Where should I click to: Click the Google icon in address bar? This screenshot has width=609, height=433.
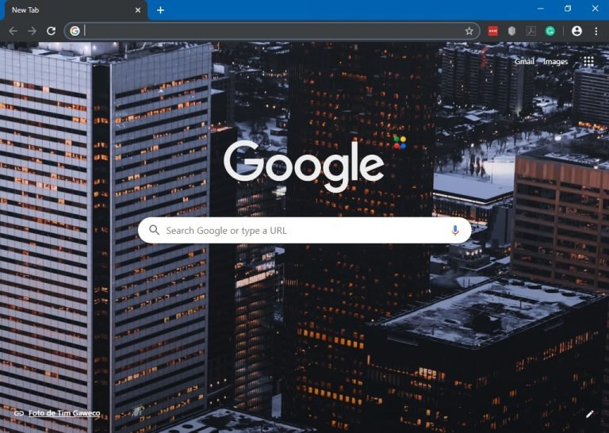click(75, 31)
